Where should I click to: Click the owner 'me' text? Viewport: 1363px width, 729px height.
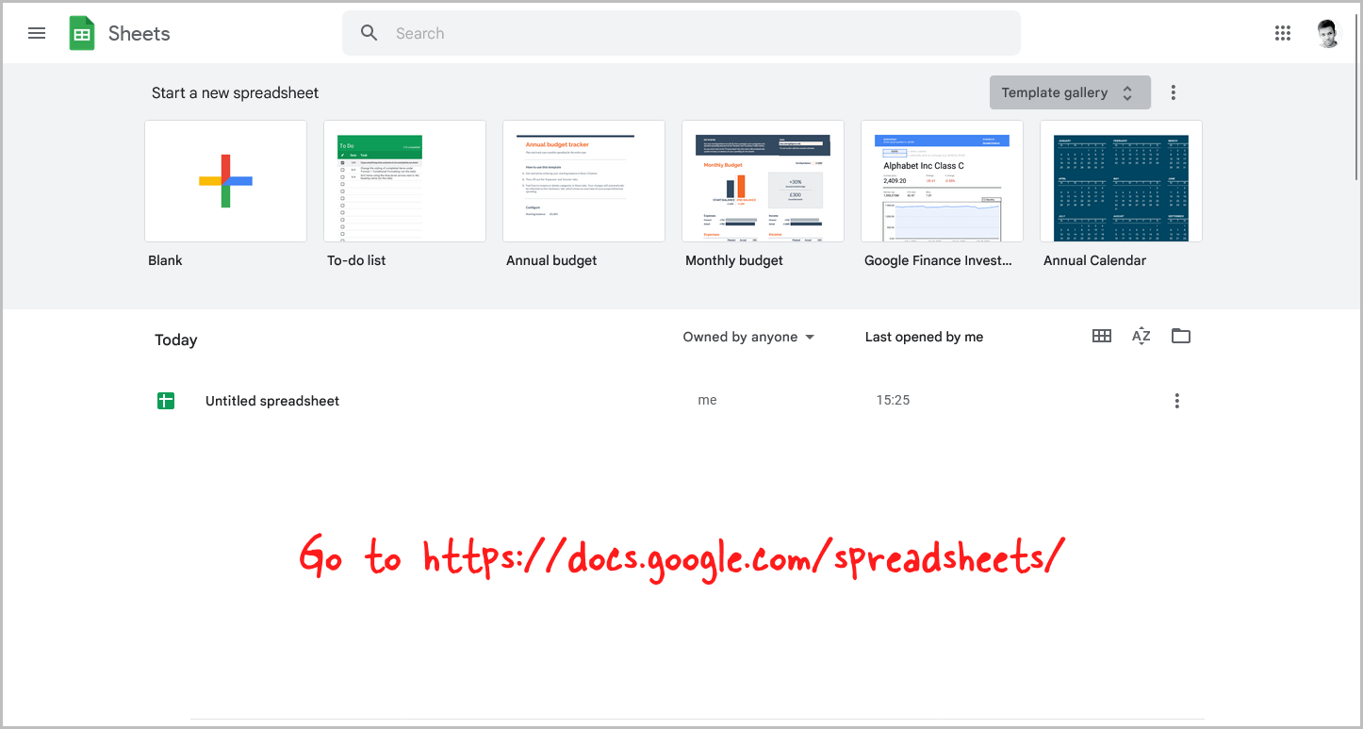[707, 400]
